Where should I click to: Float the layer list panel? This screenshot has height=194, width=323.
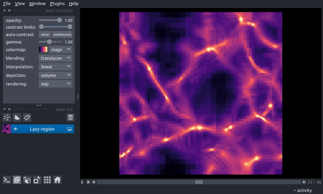(9, 109)
